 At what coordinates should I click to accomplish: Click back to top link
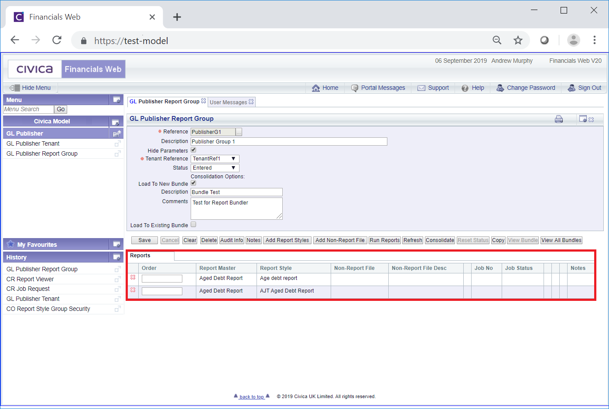click(252, 397)
